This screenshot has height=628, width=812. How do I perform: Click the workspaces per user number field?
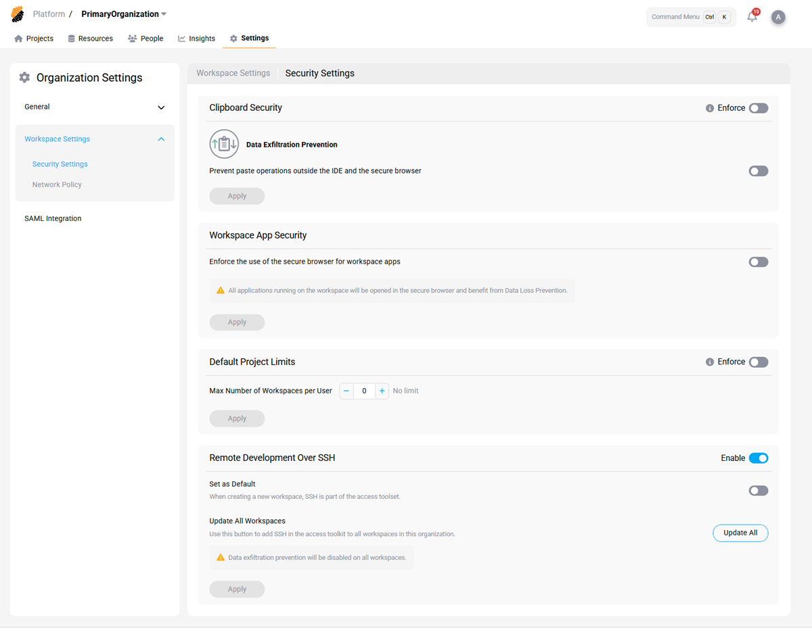click(x=364, y=391)
